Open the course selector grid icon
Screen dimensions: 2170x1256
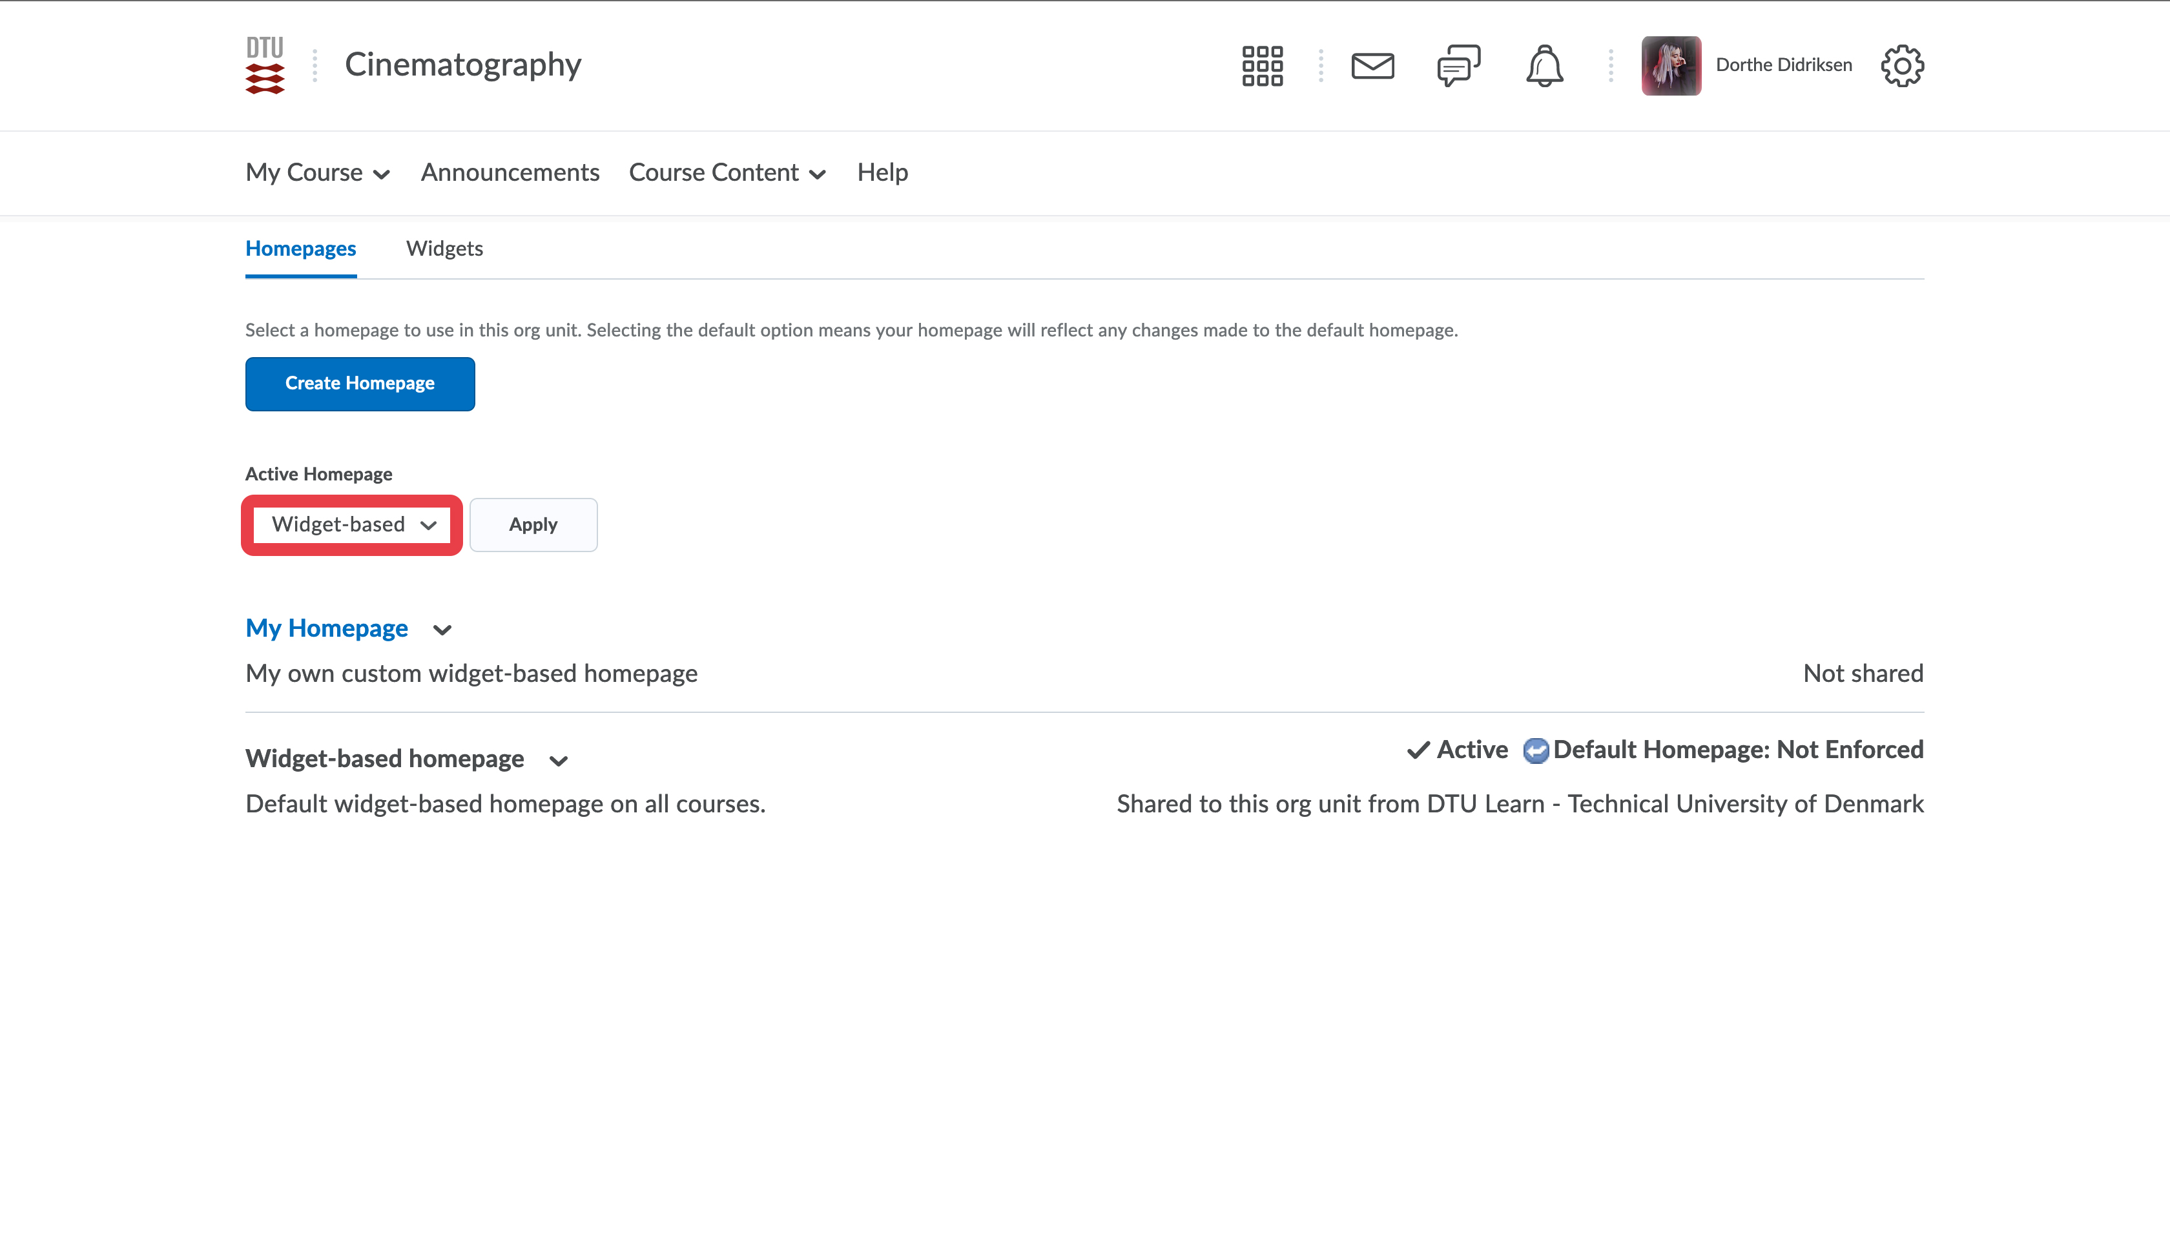pyautogui.click(x=1261, y=65)
